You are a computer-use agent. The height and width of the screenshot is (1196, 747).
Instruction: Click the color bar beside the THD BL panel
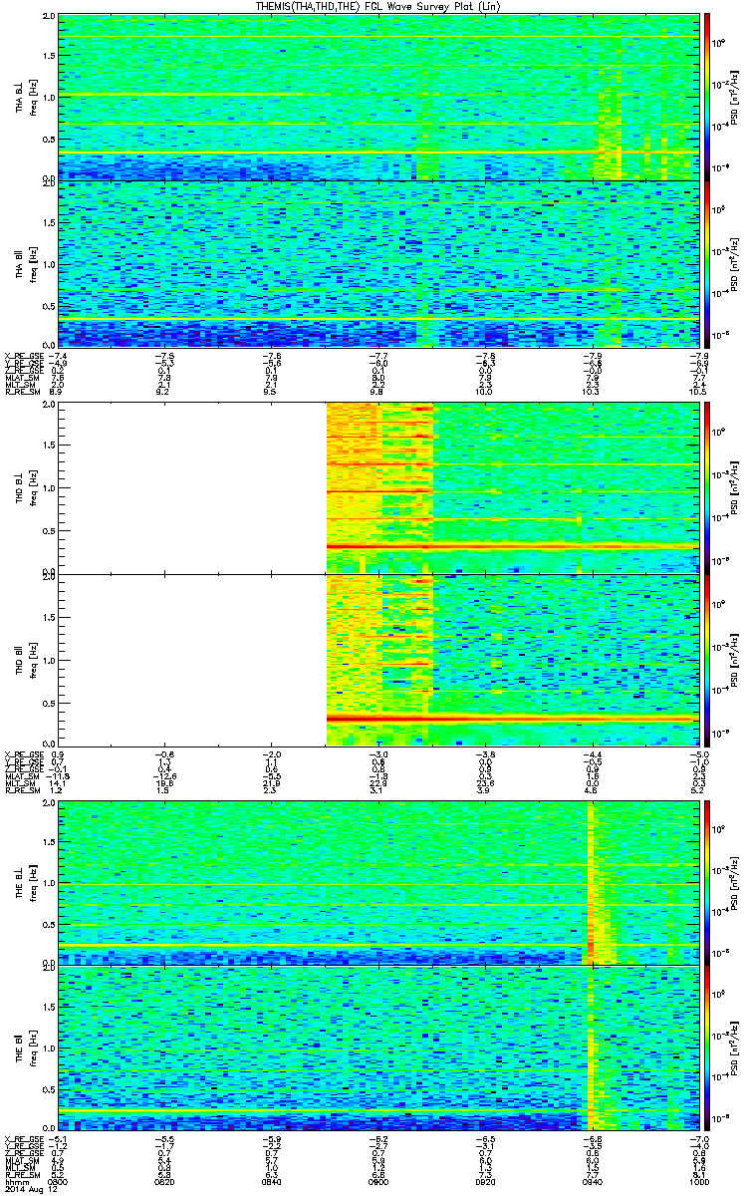click(x=707, y=486)
